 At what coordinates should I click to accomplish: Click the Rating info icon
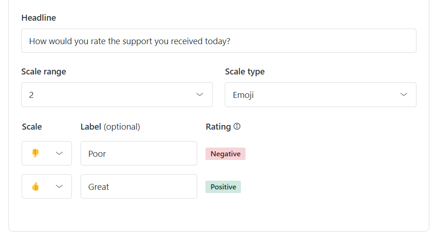pos(237,126)
